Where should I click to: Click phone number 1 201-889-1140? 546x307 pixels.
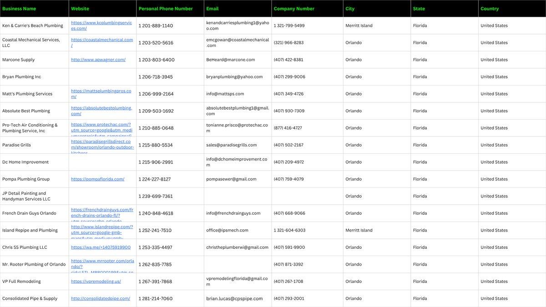pyautogui.click(x=156, y=25)
